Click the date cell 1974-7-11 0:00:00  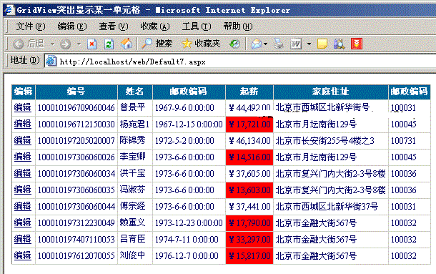(189, 239)
